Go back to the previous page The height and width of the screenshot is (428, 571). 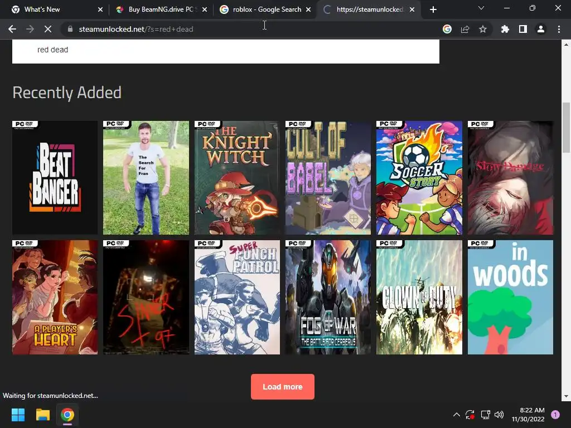[x=12, y=29]
